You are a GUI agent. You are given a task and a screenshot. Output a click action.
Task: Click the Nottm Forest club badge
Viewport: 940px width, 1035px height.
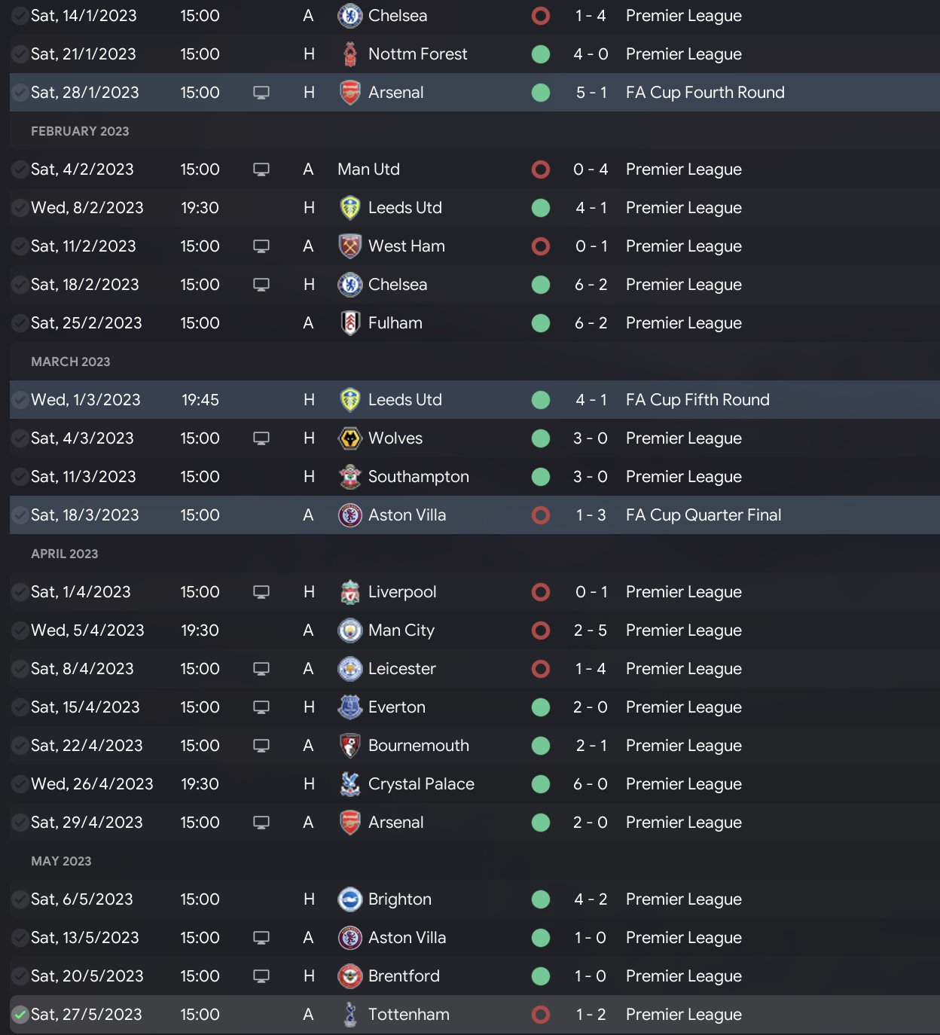click(x=350, y=54)
